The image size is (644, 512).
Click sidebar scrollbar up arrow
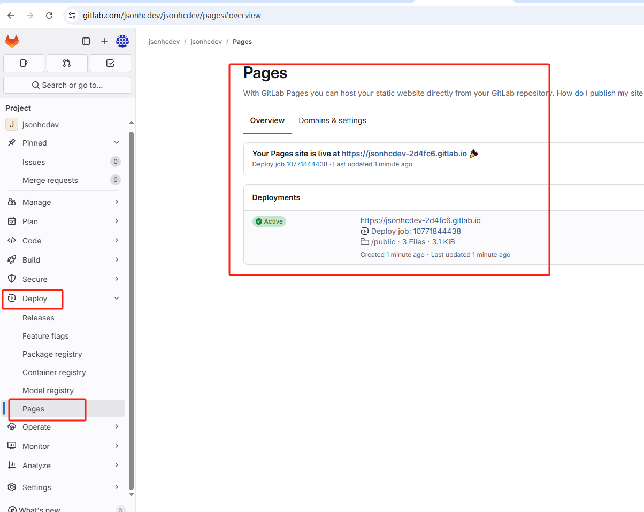click(x=131, y=123)
